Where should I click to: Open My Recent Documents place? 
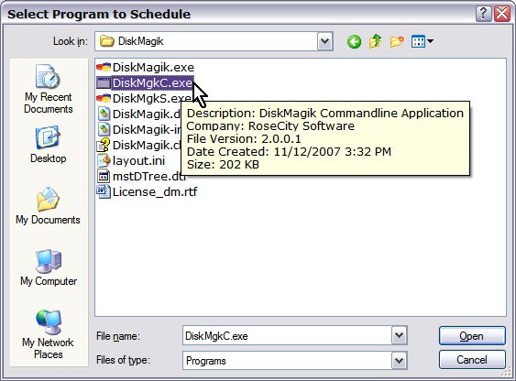(x=49, y=90)
